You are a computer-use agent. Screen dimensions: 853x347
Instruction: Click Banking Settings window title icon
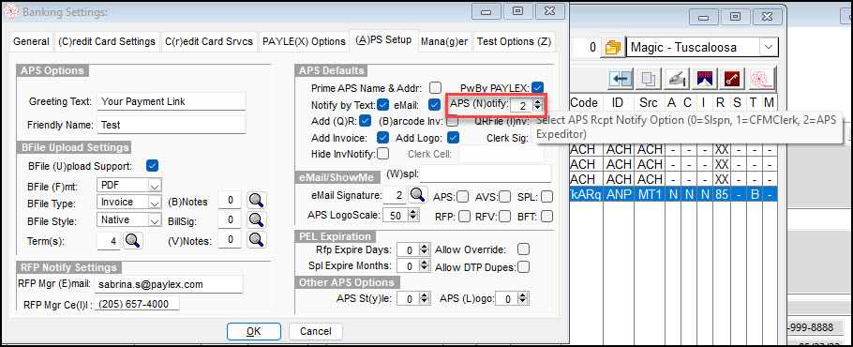coord(11,12)
